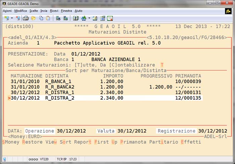235x164 pixels.
Task: Click the computer icon in status bar
Action: tap(5, 159)
